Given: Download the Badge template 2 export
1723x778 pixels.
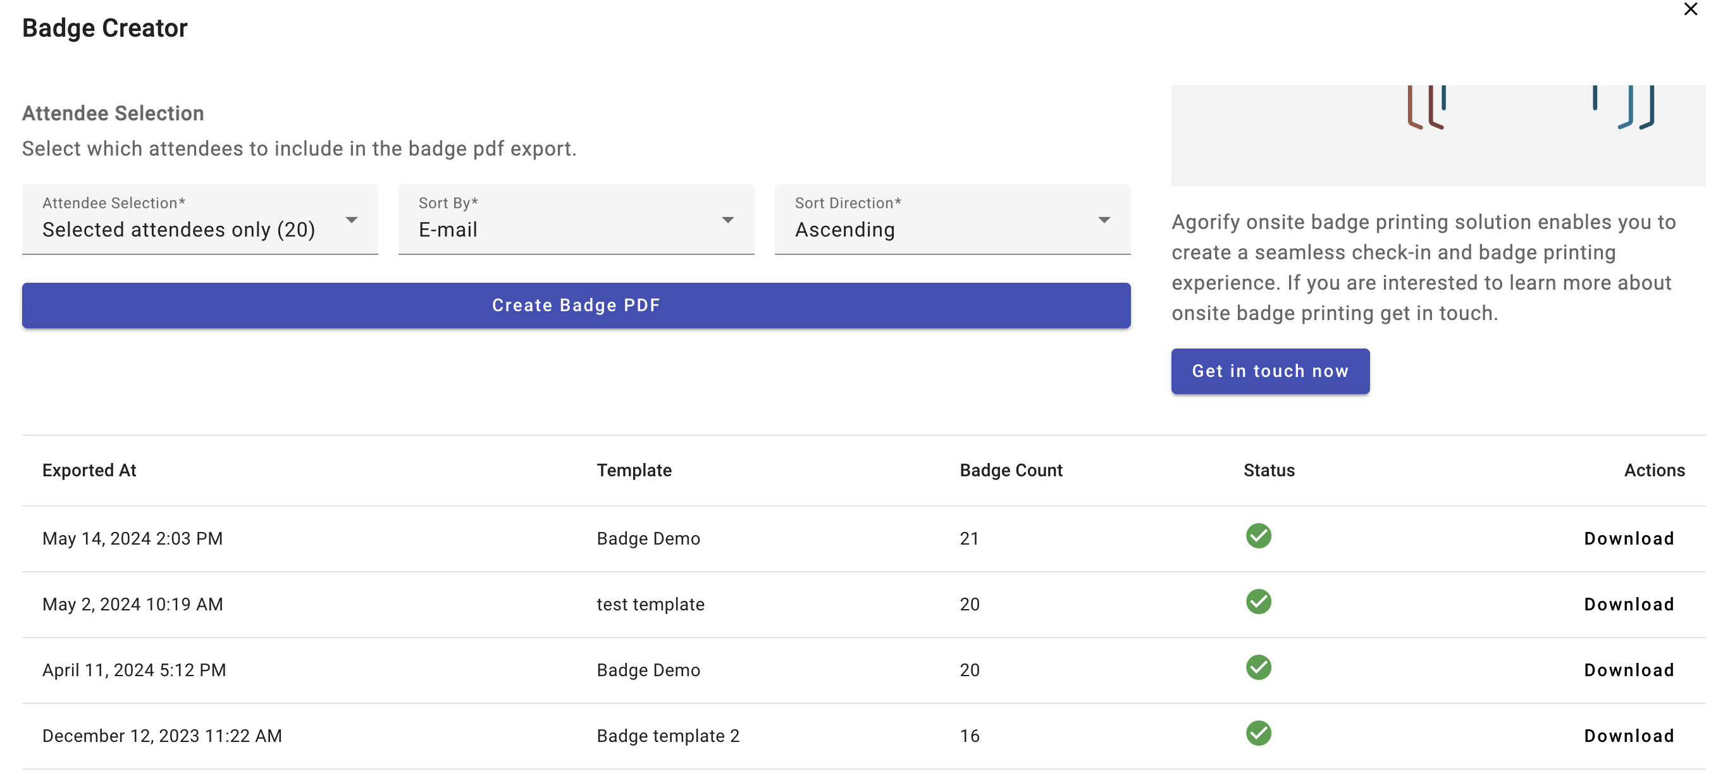Looking at the screenshot, I should (1628, 736).
